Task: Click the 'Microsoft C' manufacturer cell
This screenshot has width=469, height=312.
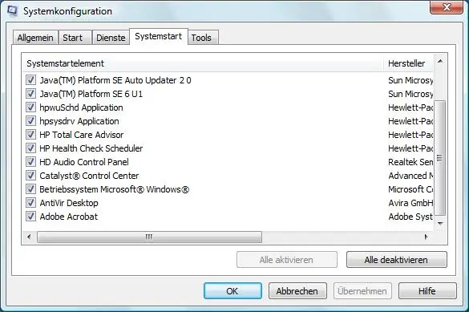Action: pos(410,189)
